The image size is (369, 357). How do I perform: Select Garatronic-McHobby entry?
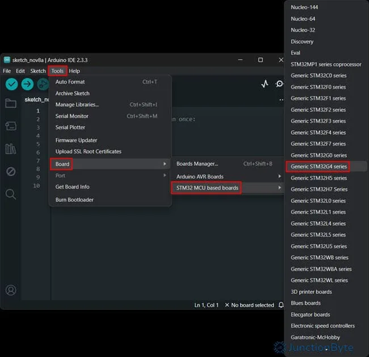(326, 338)
